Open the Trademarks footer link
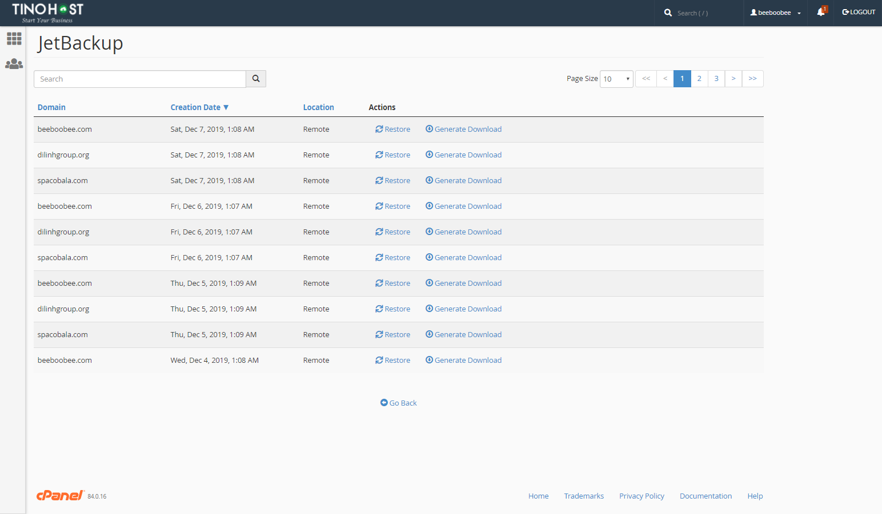882x514 pixels. pyautogui.click(x=584, y=496)
